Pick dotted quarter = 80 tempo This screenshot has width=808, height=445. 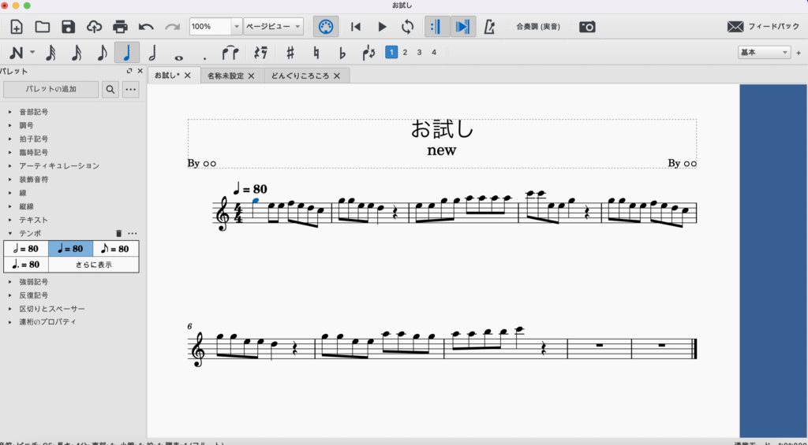coord(26,265)
